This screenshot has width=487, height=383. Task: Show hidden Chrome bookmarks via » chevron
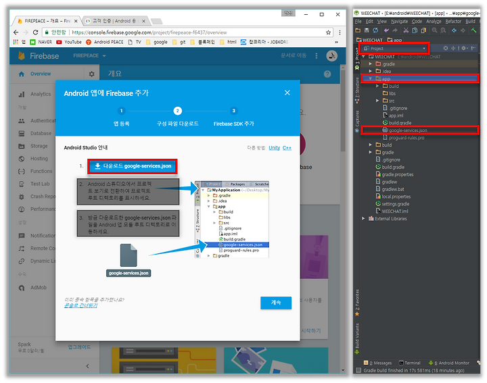(x=336, y=42)
